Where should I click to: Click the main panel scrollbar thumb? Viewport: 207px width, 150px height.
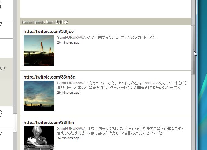point(193,50)
